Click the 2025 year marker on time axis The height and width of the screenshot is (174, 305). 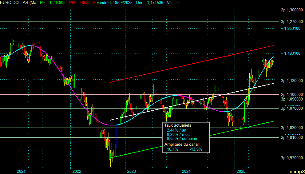click(x=241, y=171)
